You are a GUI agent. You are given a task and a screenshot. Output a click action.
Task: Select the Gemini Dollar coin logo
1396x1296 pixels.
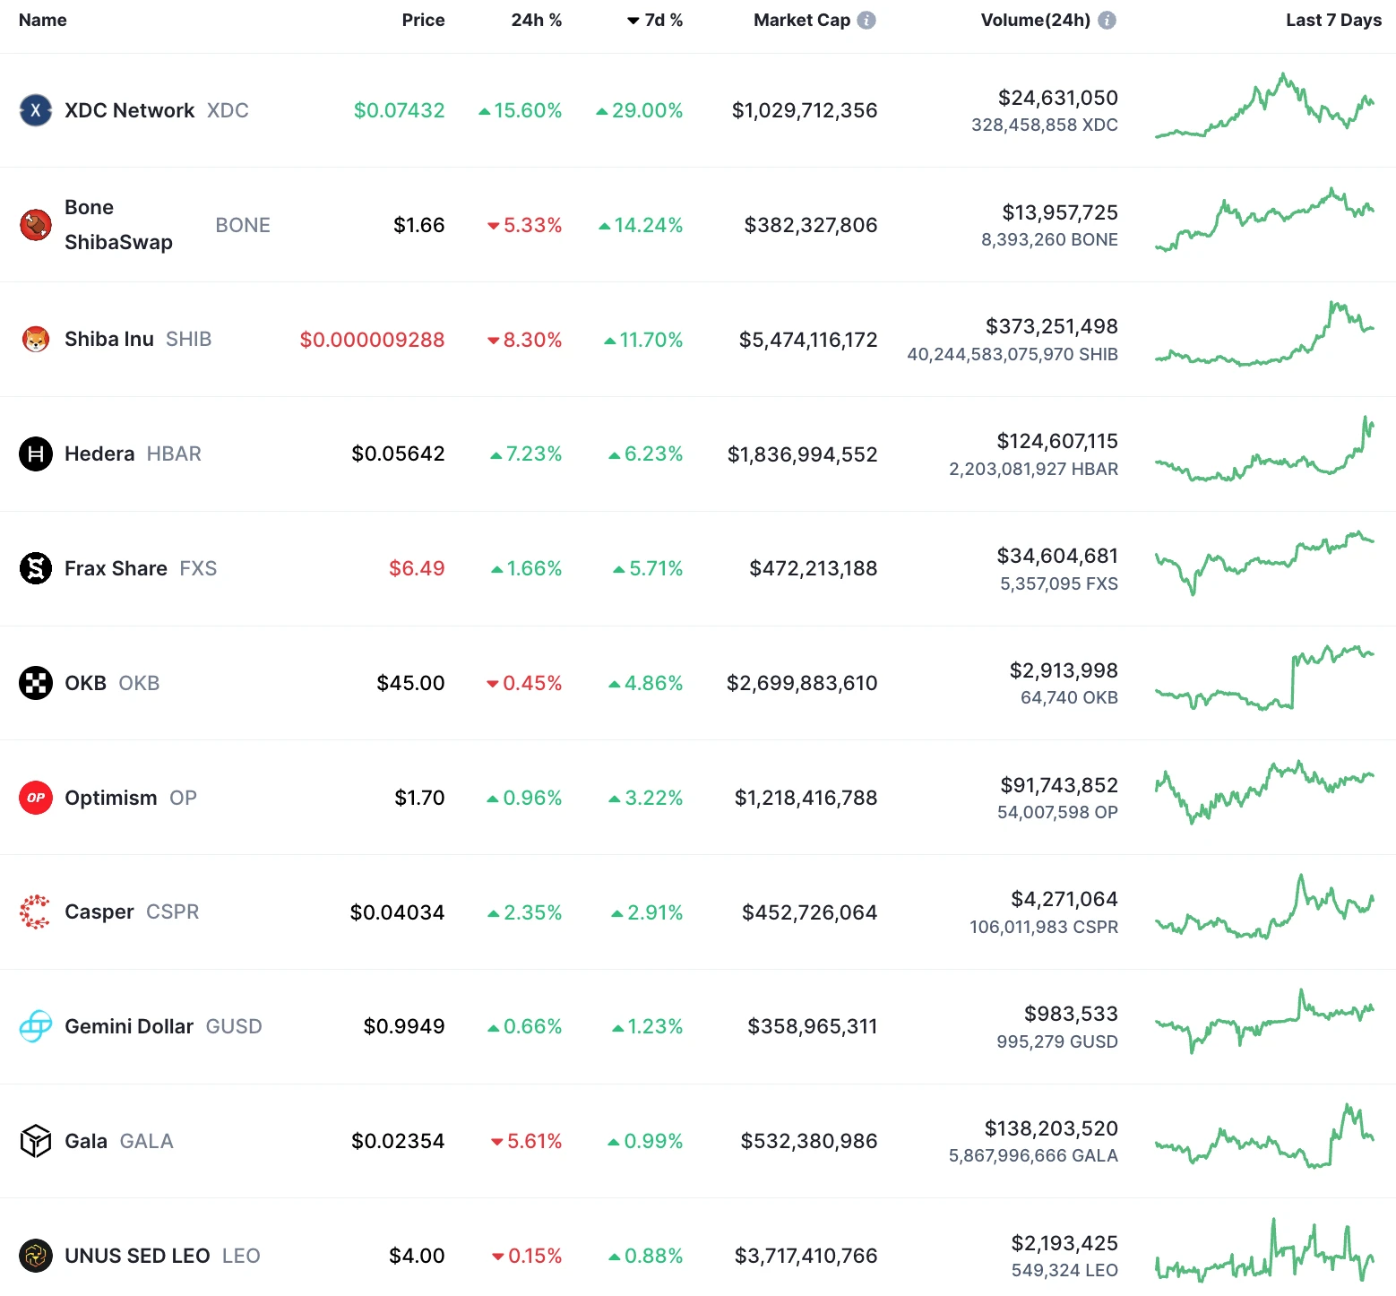(36, 1026)
